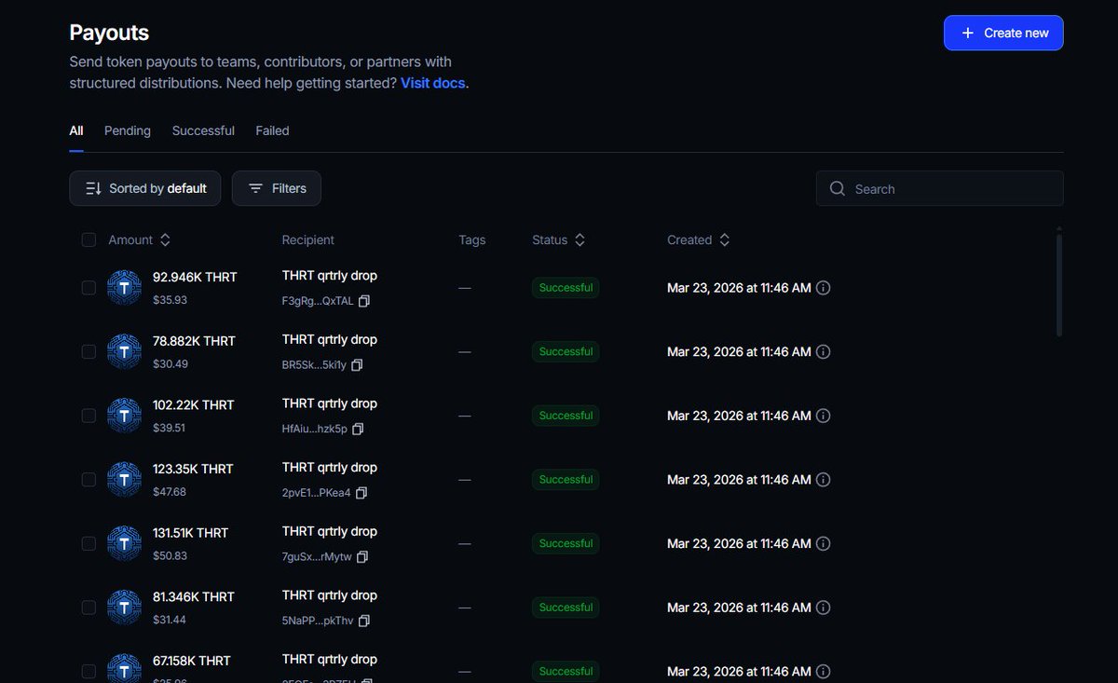Focus the Search input field

pos(940,188)
